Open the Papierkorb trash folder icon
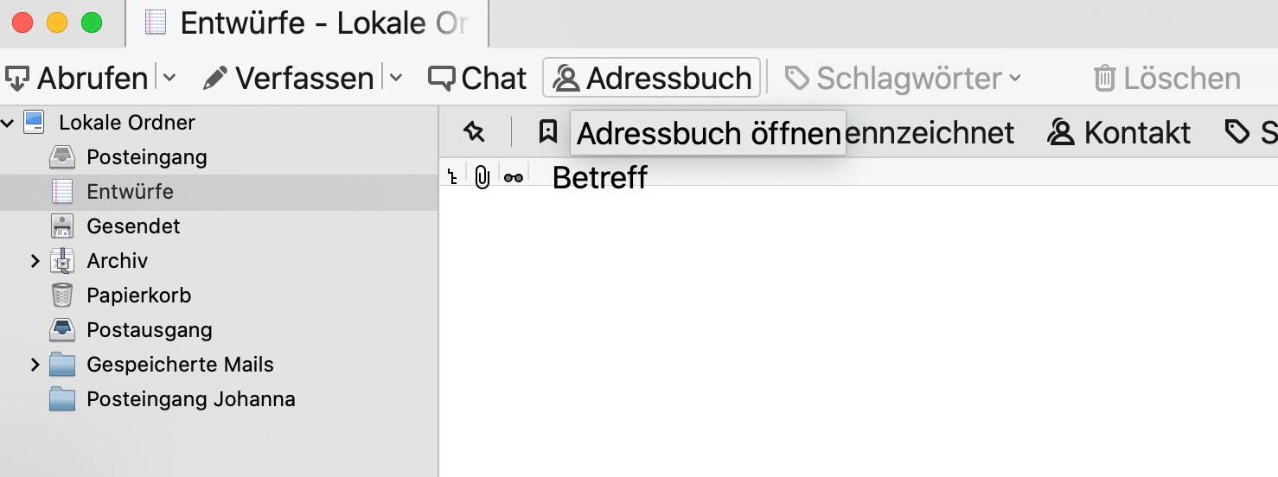Image resolution: width=1278 pixels, height=477 pixels. point(62,296)
